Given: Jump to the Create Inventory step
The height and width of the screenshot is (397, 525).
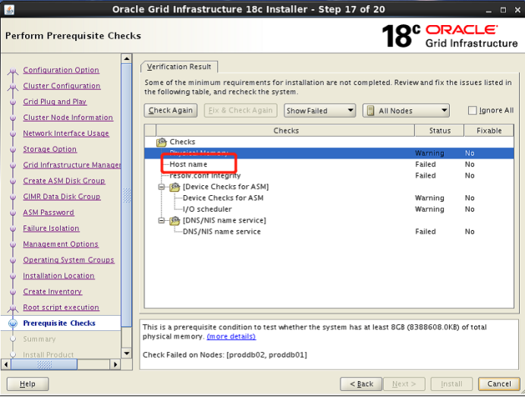Looking at the screenshot, I should pyautogui.click(x=52, y=291).
